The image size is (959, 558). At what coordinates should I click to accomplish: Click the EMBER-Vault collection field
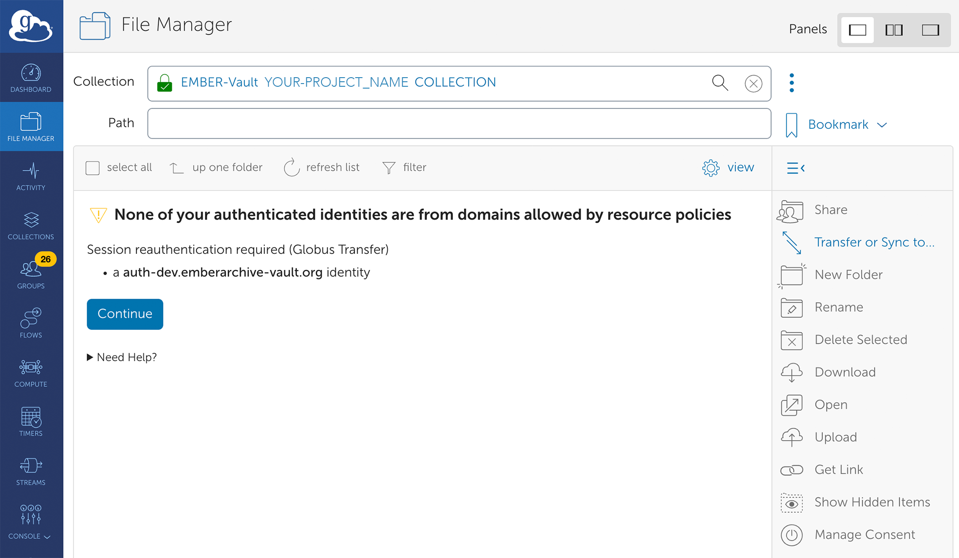click(459, 84)
